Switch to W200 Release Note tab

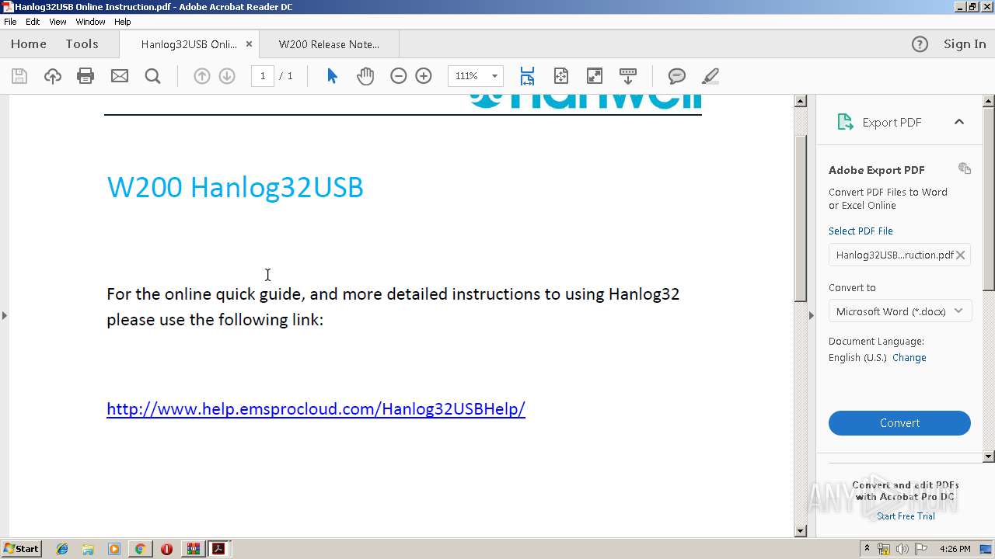(x=329, y=44)
